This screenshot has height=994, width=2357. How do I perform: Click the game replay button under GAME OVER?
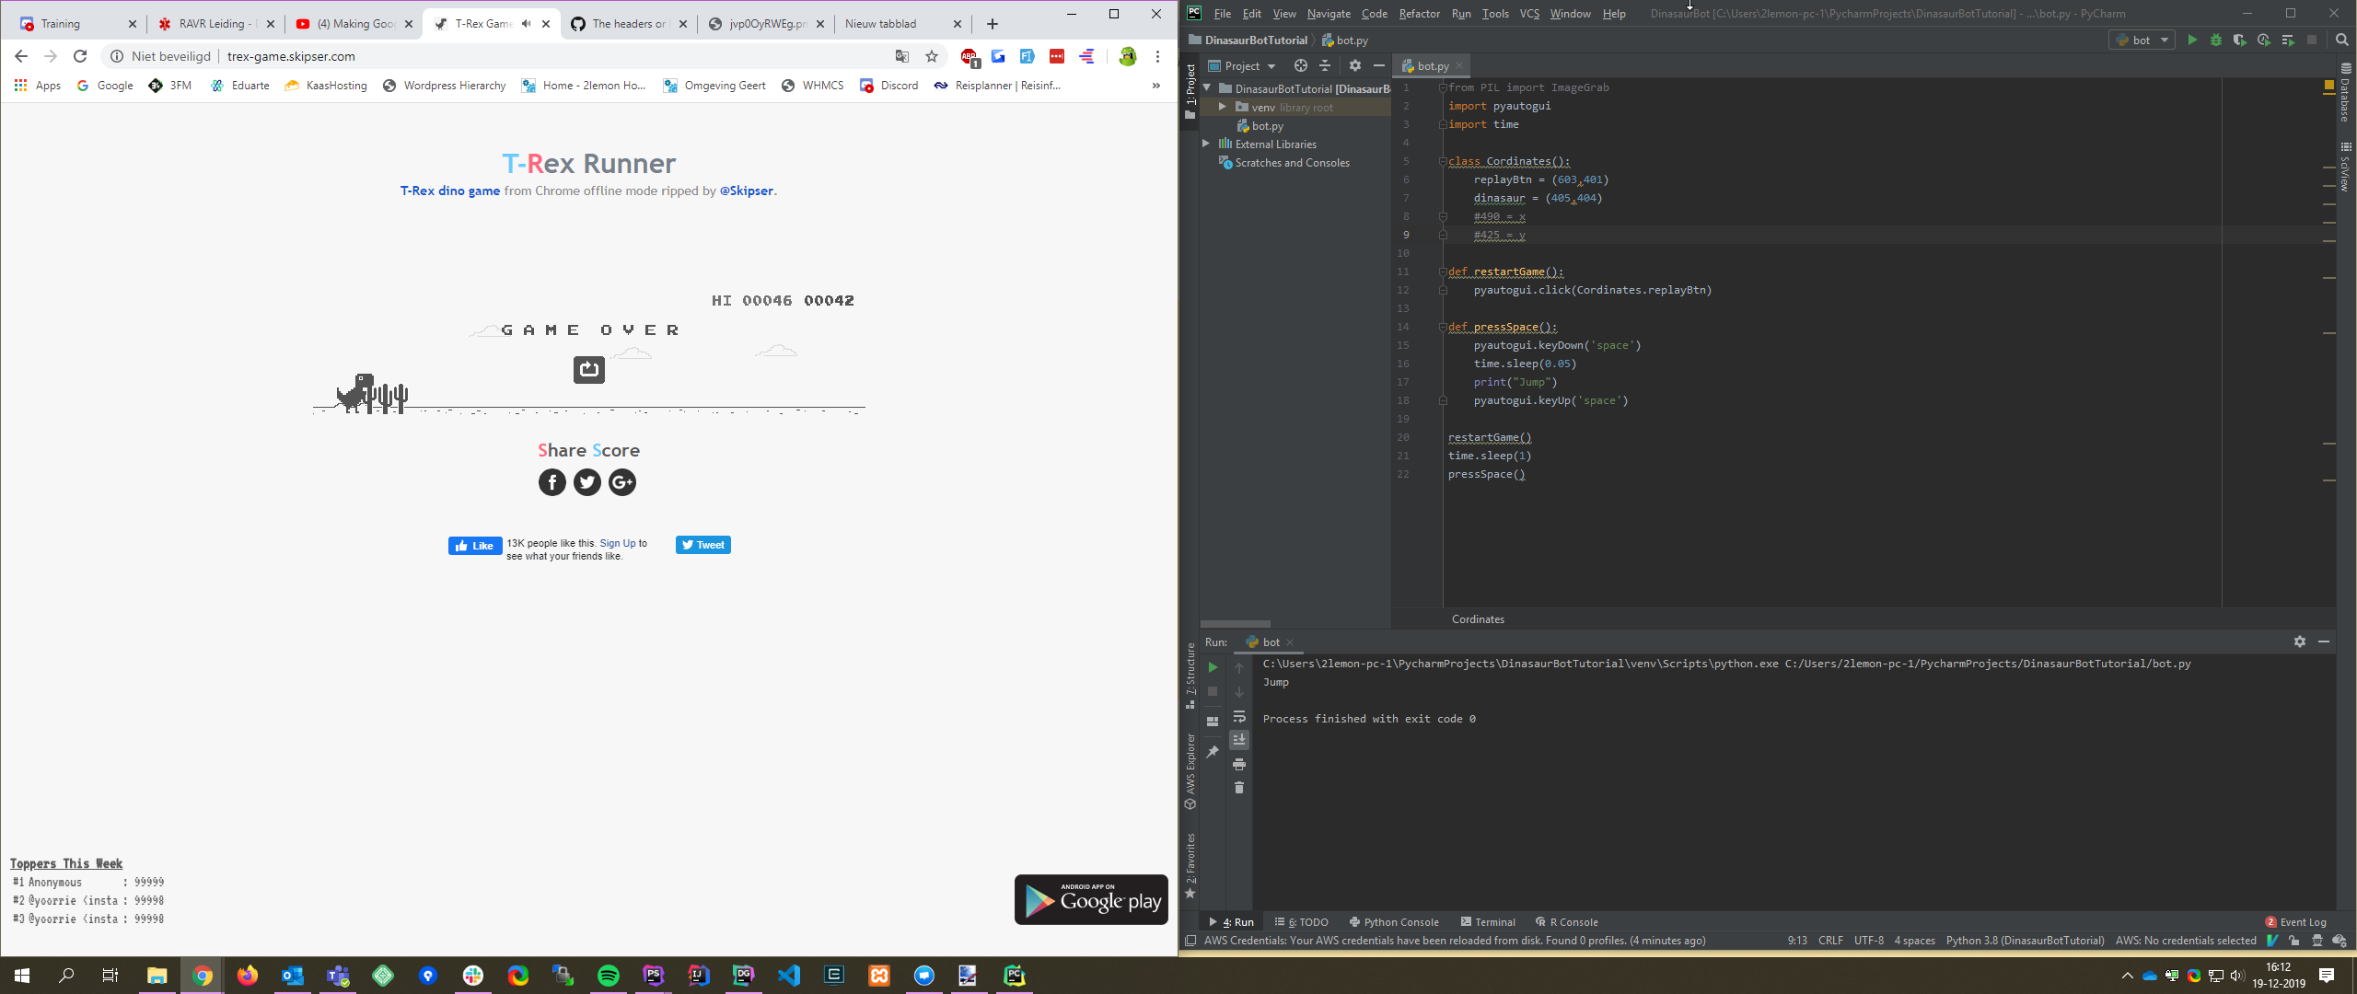click(x=589, y=370)
